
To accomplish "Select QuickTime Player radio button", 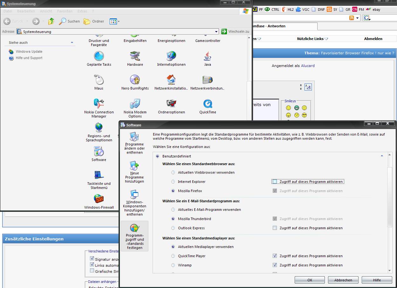I will click(x=173, y=256).
